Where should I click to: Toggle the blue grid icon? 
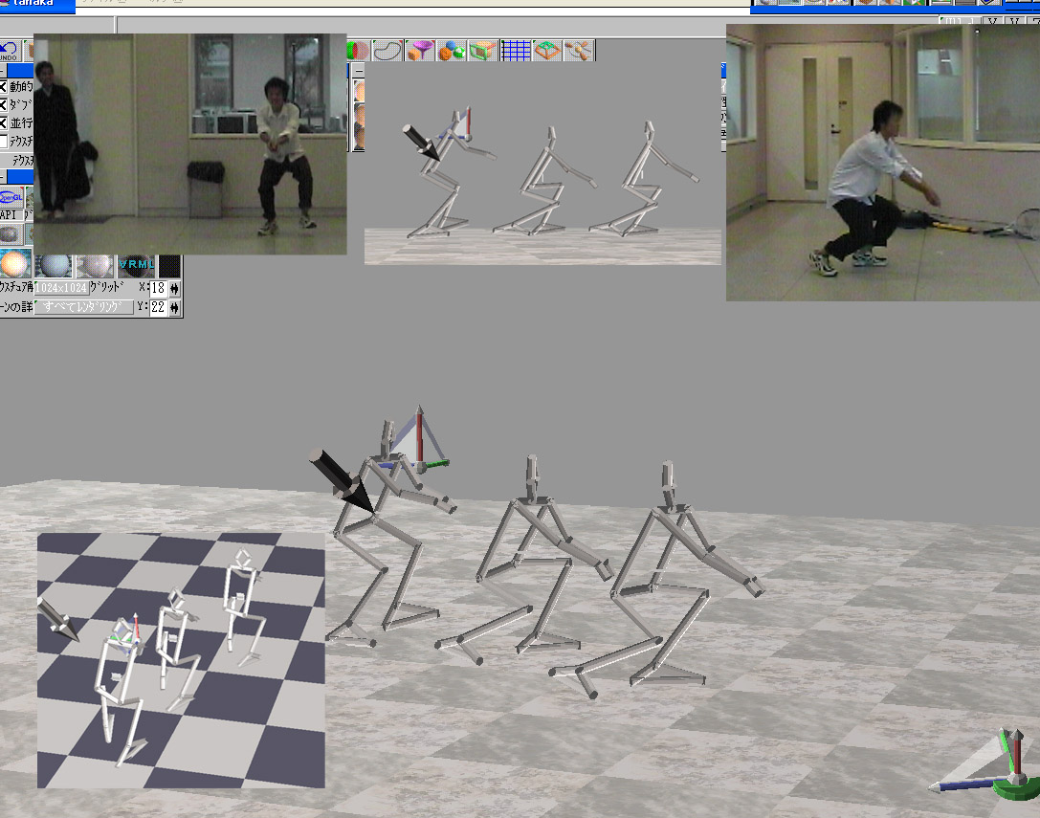click(x=516, y=51)
